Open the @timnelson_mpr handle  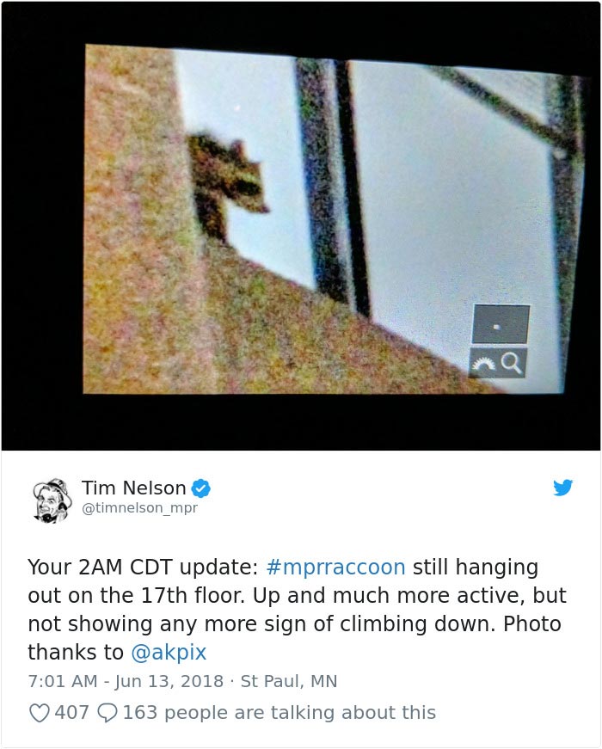[x=140, y=507]
